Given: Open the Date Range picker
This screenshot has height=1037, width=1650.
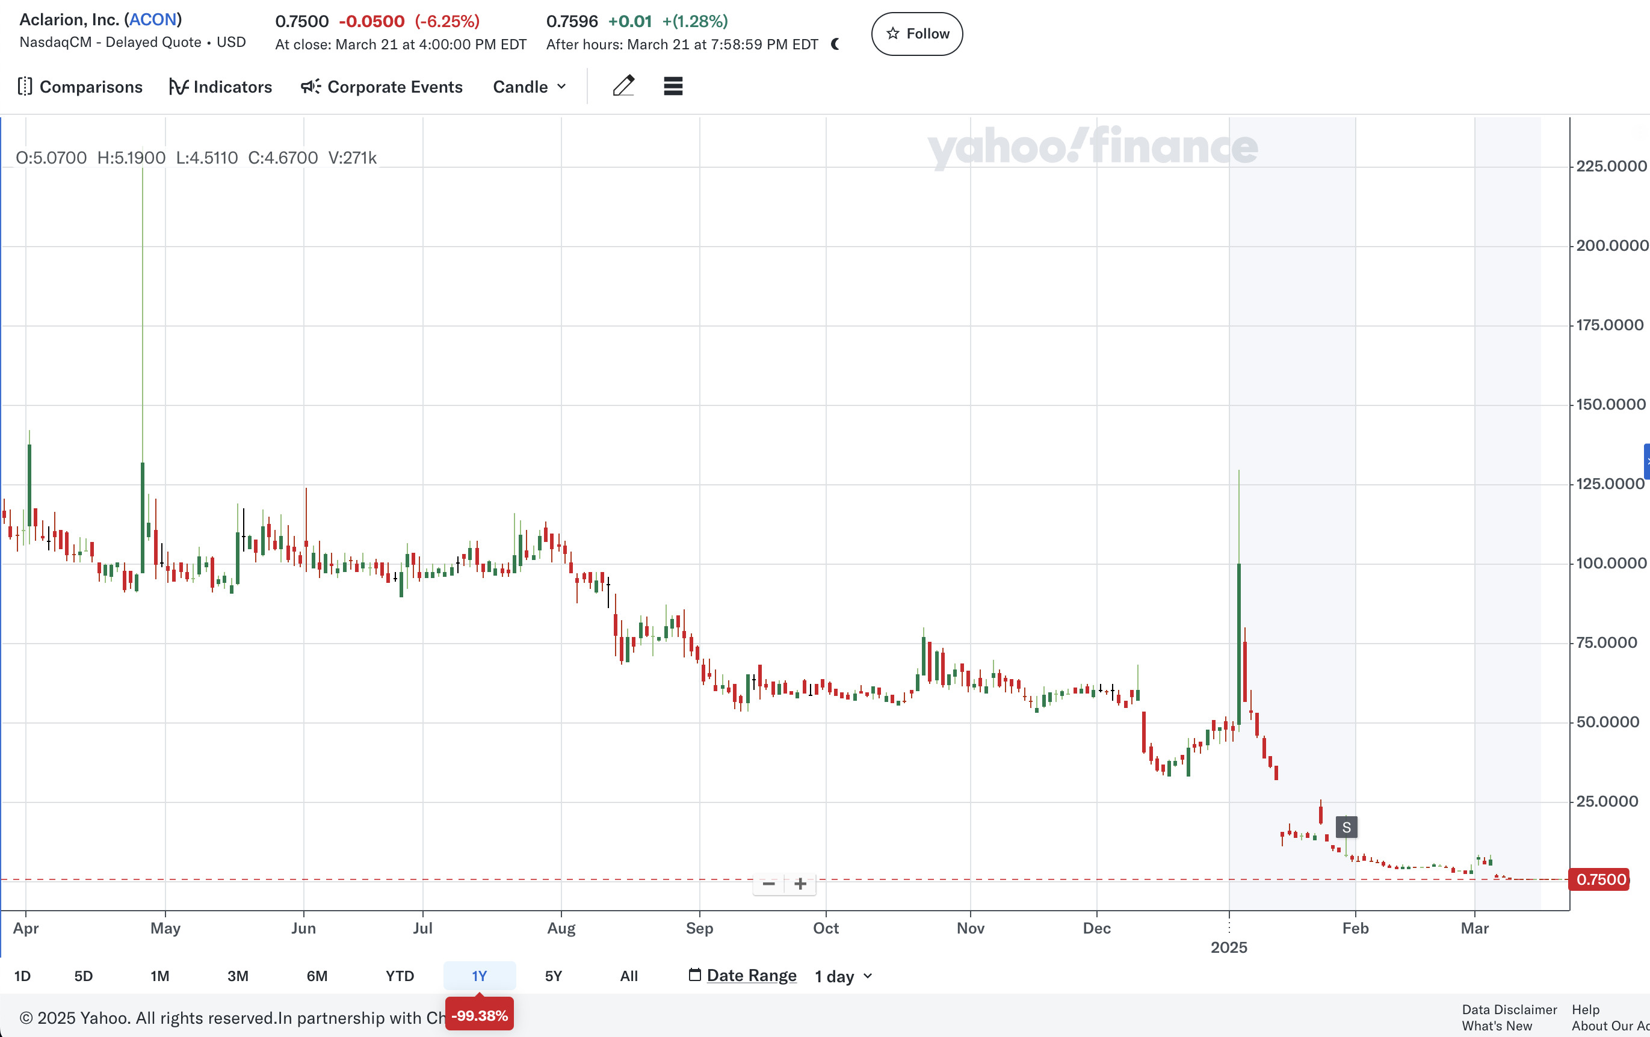Looking at the screenshot, I should click(743, 976).
